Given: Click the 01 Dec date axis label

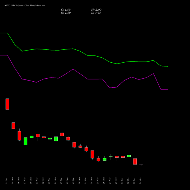Looking at the screenshot, I should 122,181.
